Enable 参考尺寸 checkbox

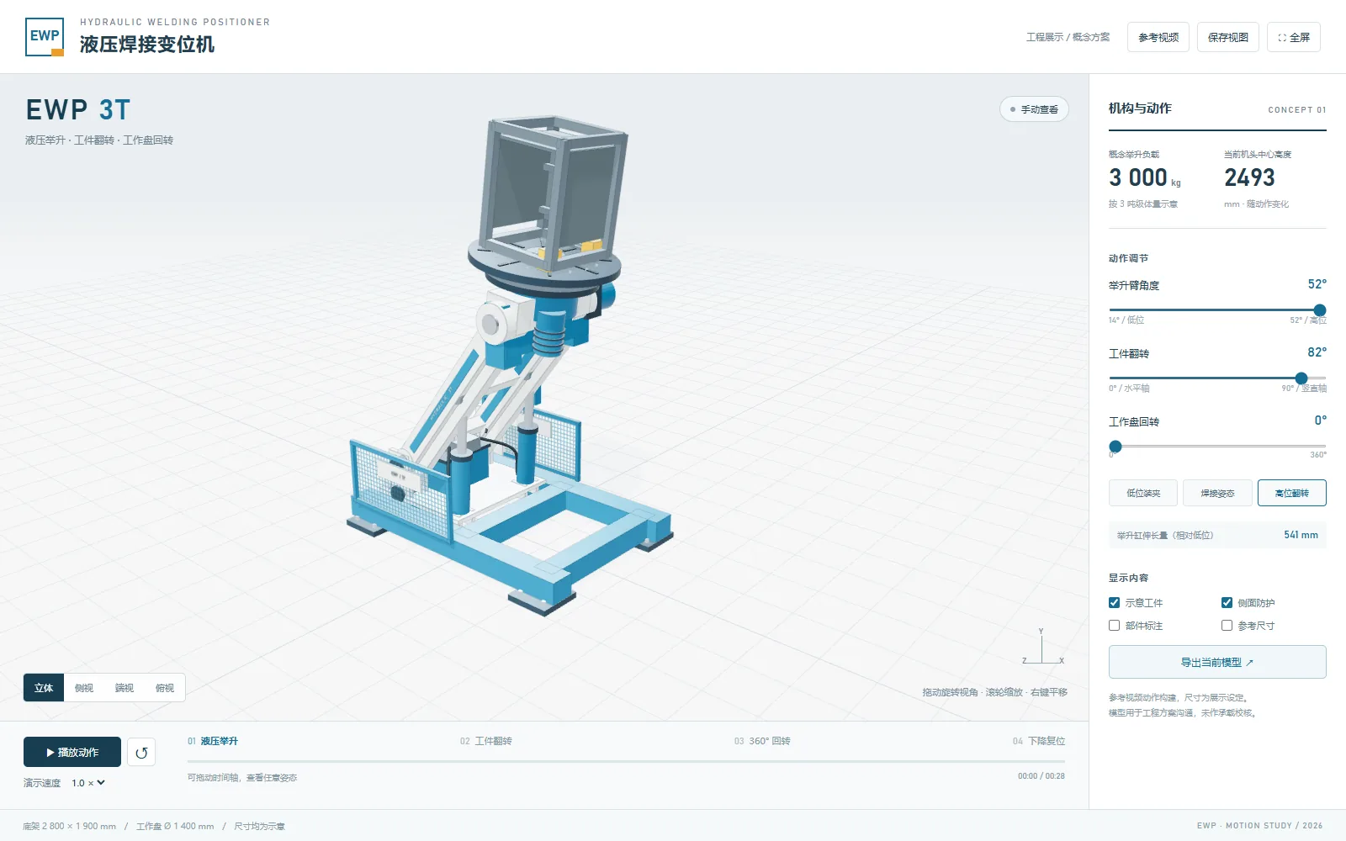click(x=1227, y=626)
